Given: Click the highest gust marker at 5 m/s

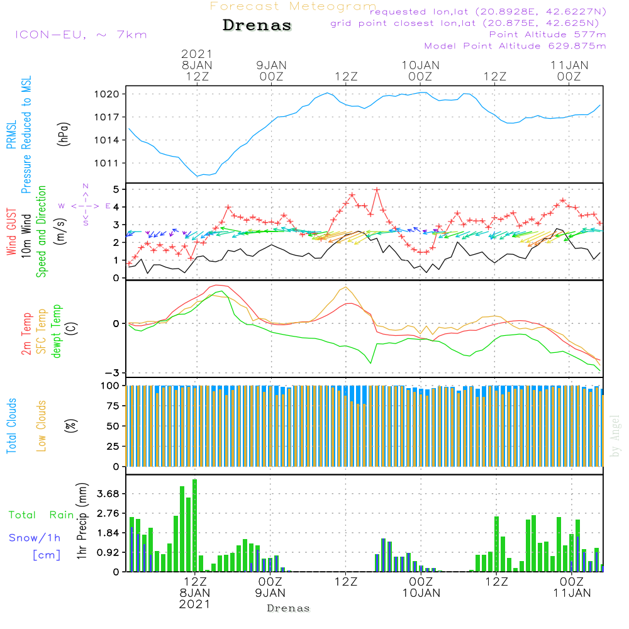Looking at the screenshot, I should pos(377,189).
